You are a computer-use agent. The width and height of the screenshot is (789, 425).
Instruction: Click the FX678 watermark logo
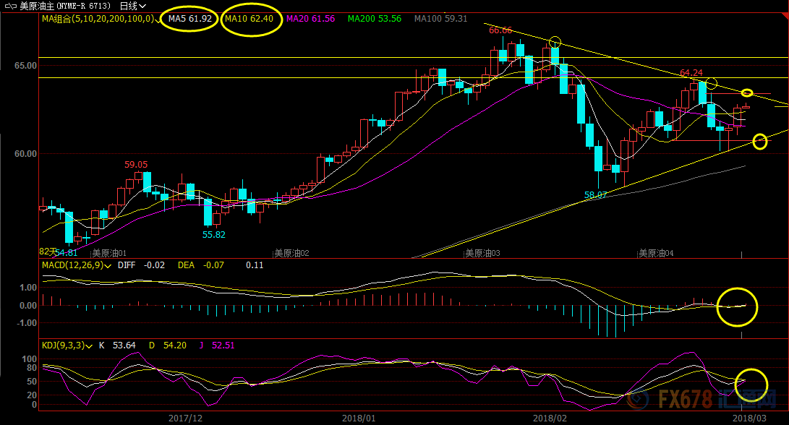tap(716, 398)
